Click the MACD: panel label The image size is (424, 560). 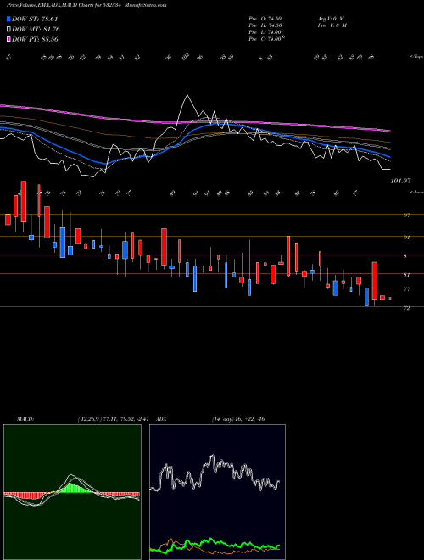(25, 419)
